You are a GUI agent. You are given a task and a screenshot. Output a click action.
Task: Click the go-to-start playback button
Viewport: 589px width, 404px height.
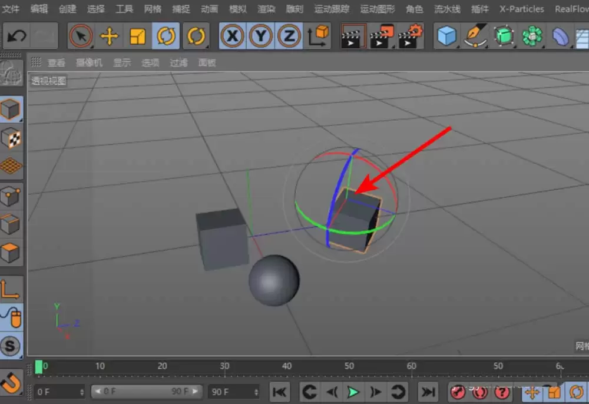(280, 392)
